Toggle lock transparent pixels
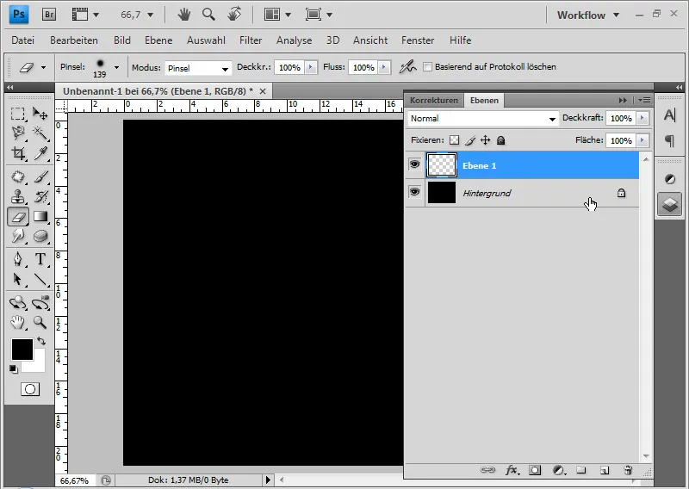 pos(455,140)
